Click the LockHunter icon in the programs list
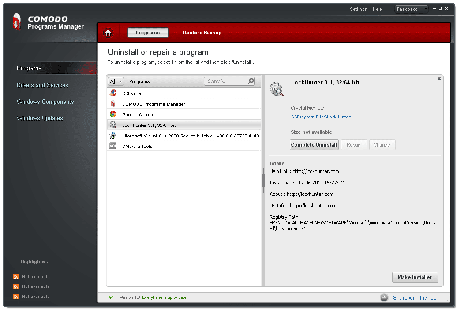This screenshot has width=460, height=312. point(113,125)
